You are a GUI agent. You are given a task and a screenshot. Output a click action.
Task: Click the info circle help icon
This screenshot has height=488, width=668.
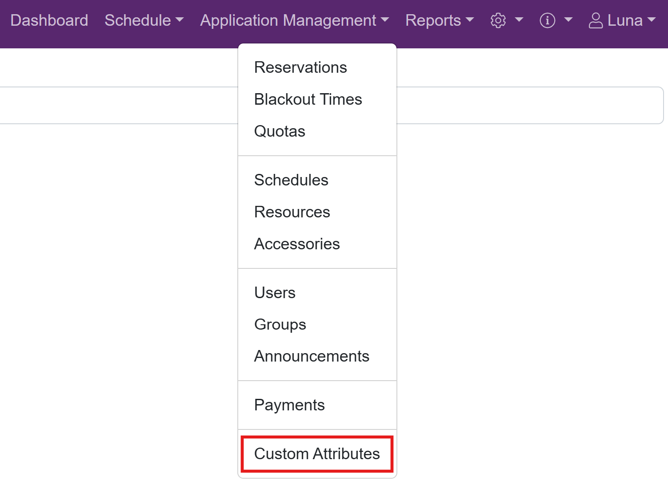coord(547,20)
